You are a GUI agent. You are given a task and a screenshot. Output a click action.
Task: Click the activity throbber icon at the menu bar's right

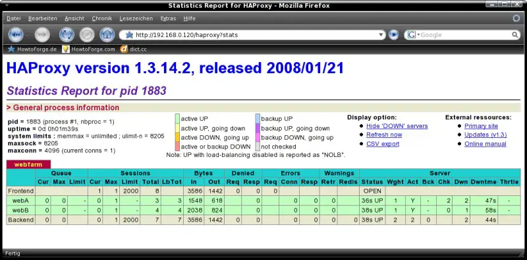(x=516, y=18)
